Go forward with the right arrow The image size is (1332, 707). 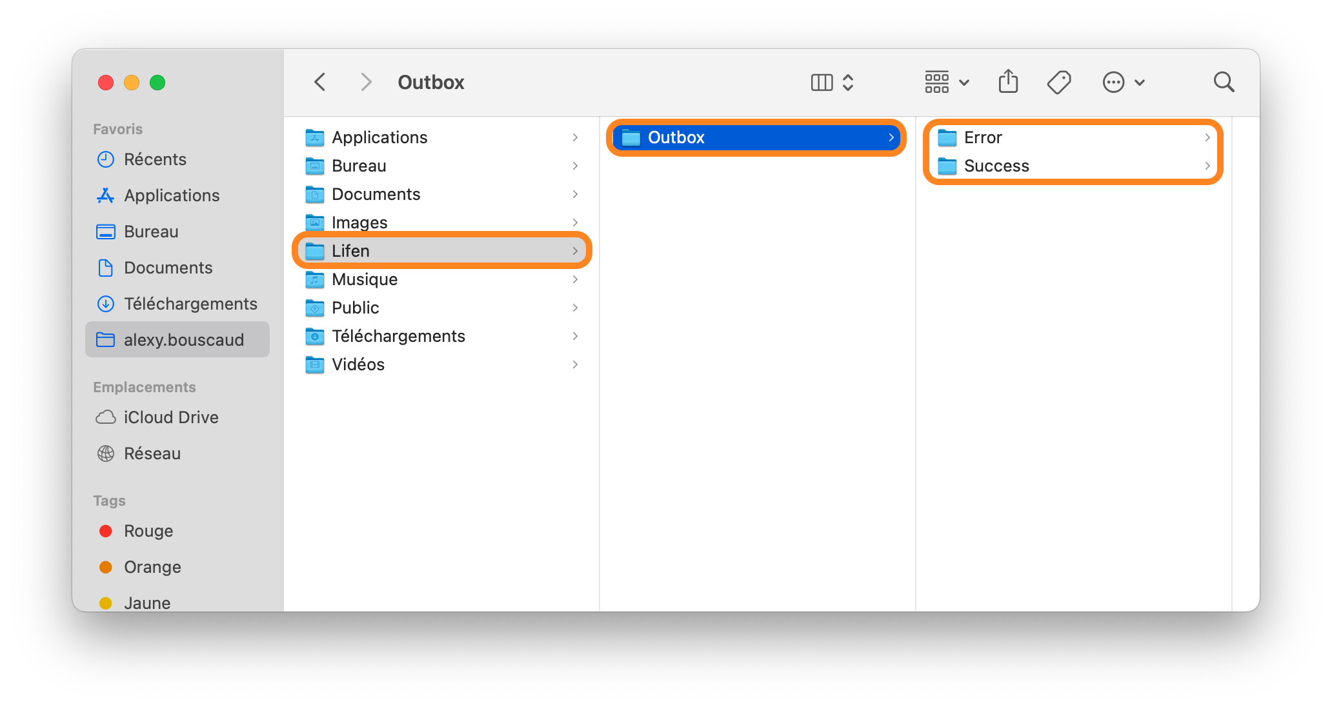(x=366, y=82)
